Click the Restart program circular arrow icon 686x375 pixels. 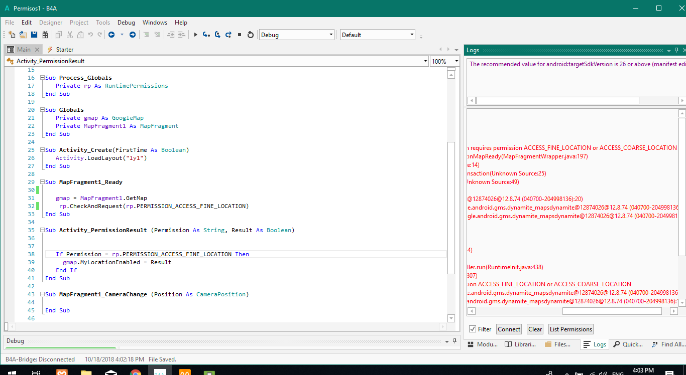pos(251,35)
